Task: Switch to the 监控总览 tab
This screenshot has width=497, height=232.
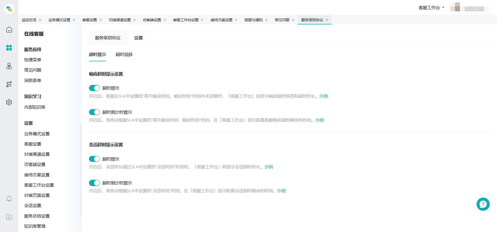Action: (x=29, y=20)
